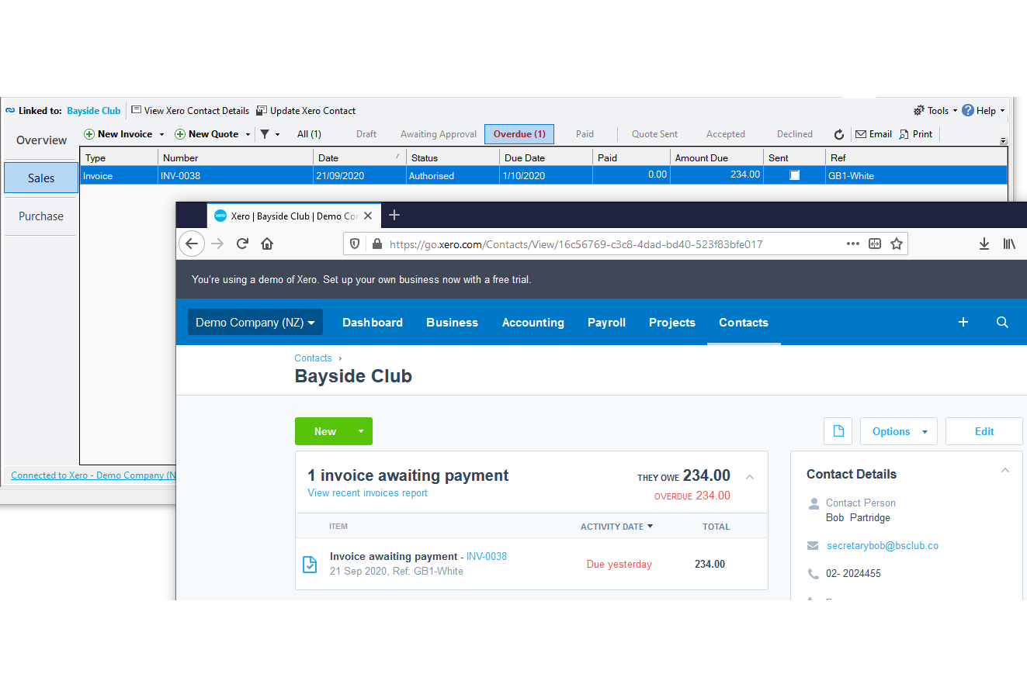Select the Quote Sent filter tab
Screen dimensions: 1027x698
click(x=654, y=134)
